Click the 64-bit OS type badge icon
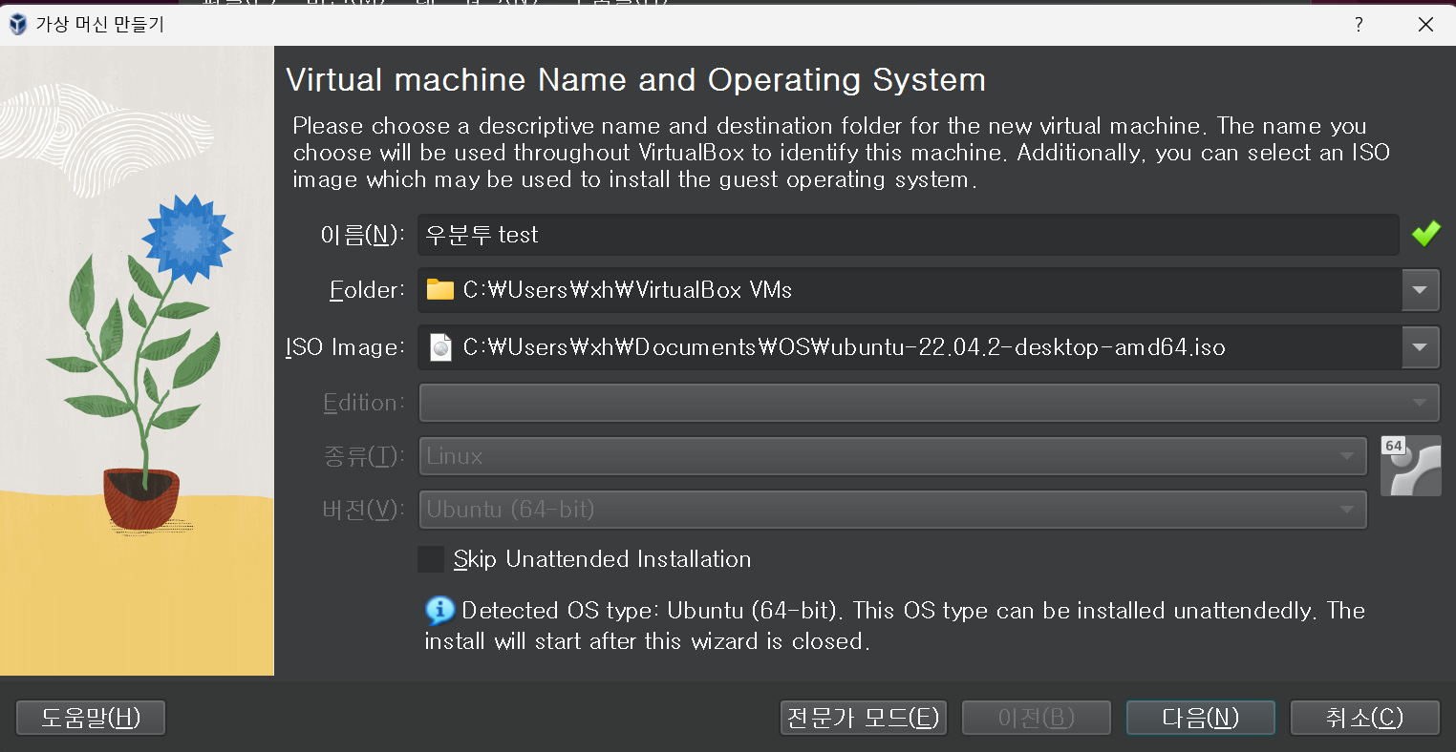 click(x=1410, y=465)
